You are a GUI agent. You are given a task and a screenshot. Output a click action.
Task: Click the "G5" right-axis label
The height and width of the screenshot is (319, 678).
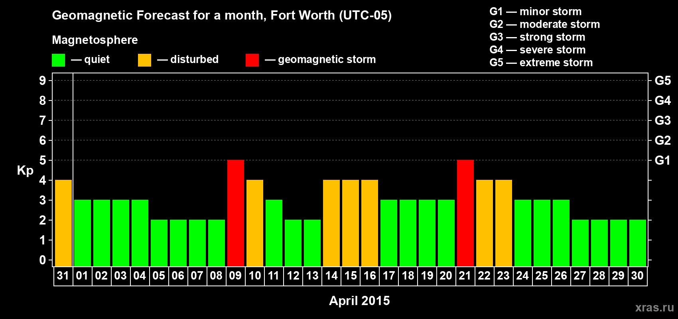coord(663,81)
